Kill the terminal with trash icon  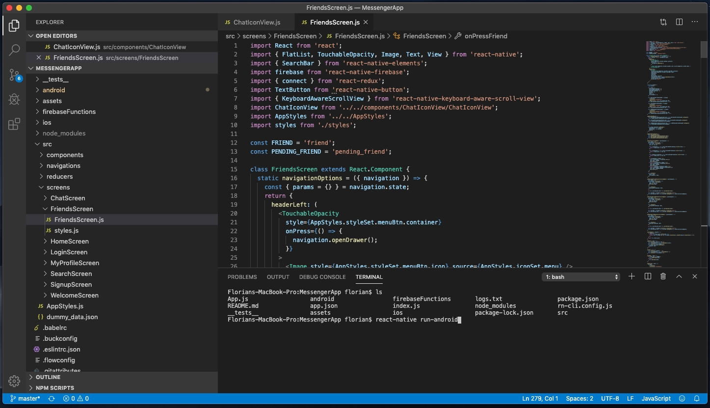point(663,276)
